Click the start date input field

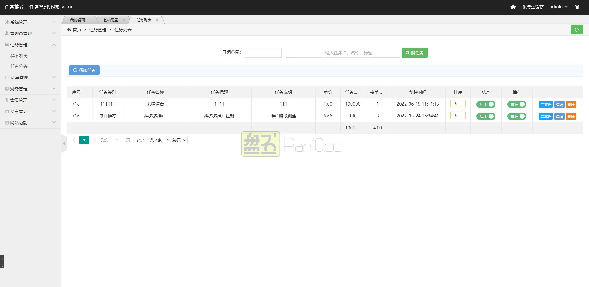click(x=263, y=53)
